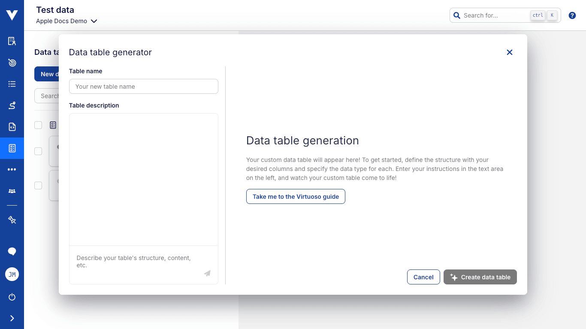Check the second row checkbox behind the dialog

38,151
